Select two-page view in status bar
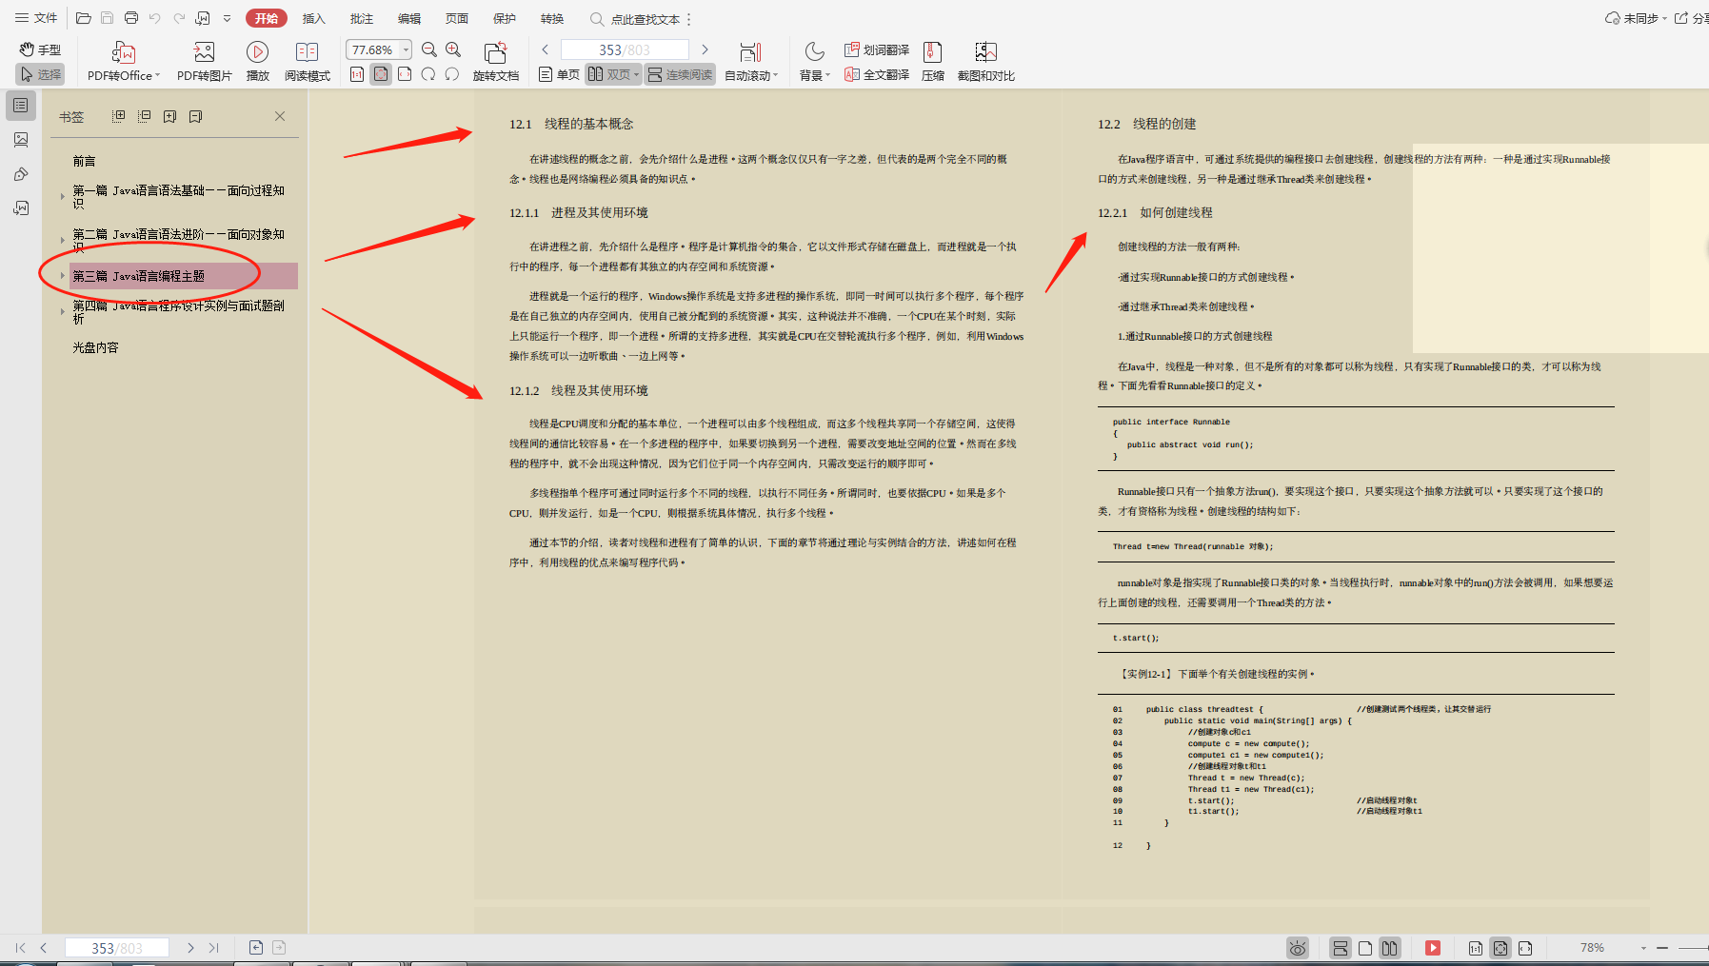This screenshot has width=1709, height=966. pyautogui.click(x=1390, y=948)
